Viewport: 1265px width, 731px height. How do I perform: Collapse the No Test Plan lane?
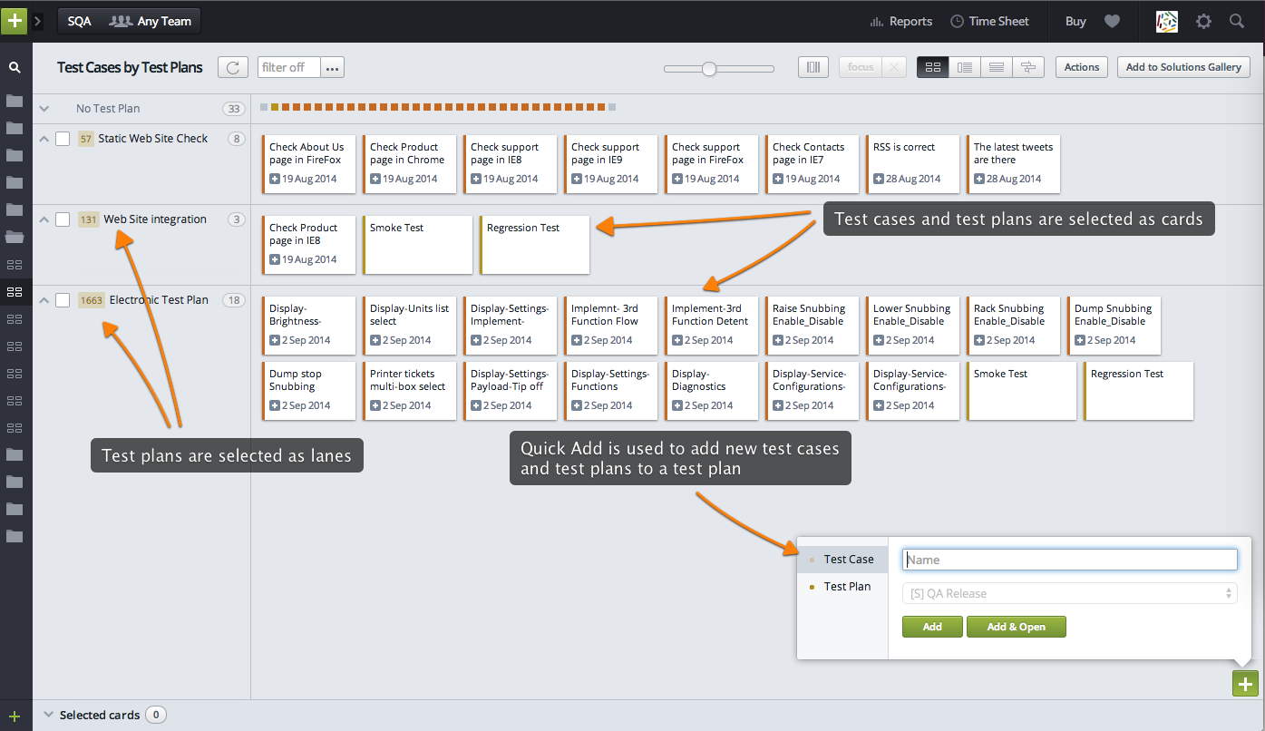[44, 107]
